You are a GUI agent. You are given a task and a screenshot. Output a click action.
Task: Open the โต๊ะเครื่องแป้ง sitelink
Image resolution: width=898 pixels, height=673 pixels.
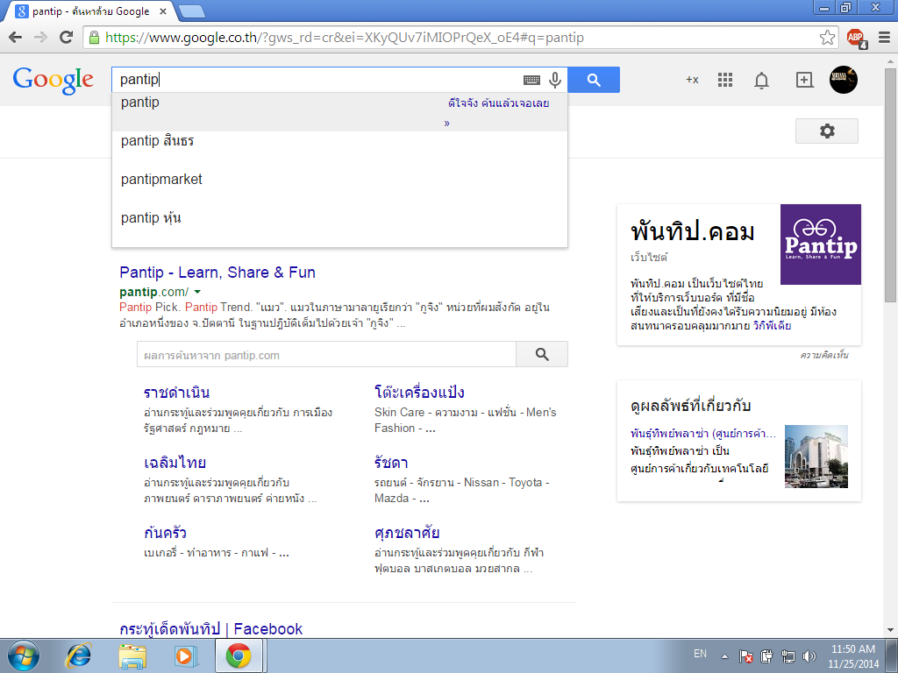point(419,393)
